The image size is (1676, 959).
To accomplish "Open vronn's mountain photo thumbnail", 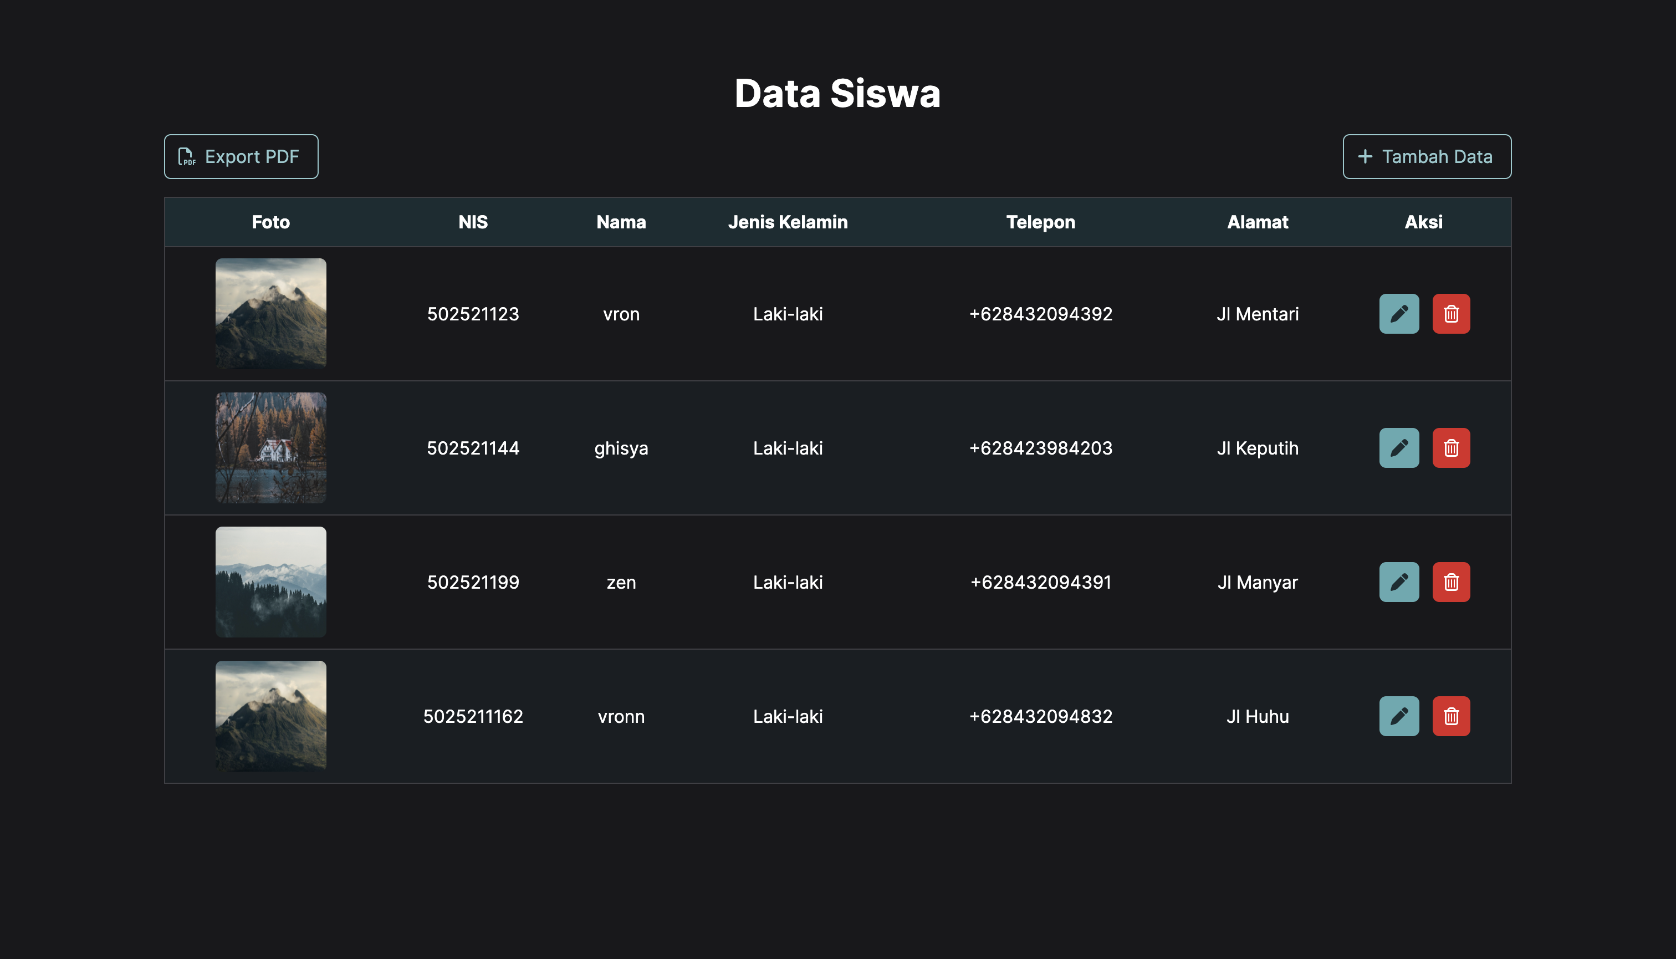I will (x=270, y=716).
